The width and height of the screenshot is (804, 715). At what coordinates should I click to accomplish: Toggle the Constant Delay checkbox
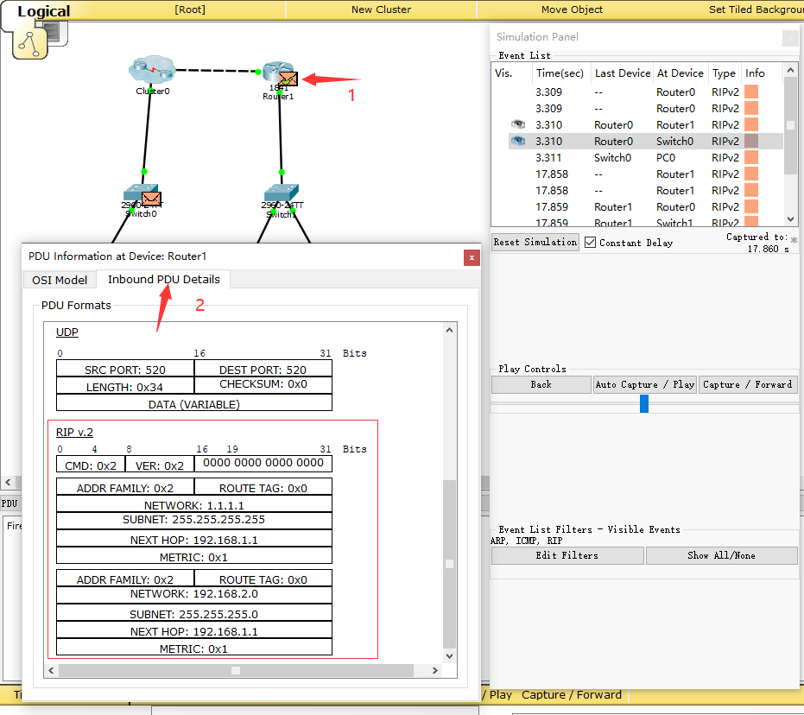tap(590, 243)
